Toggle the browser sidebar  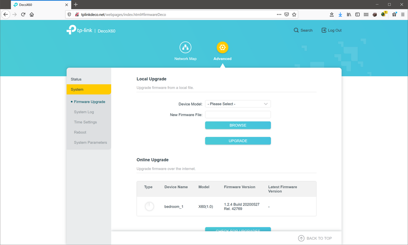tap(357, 15)
